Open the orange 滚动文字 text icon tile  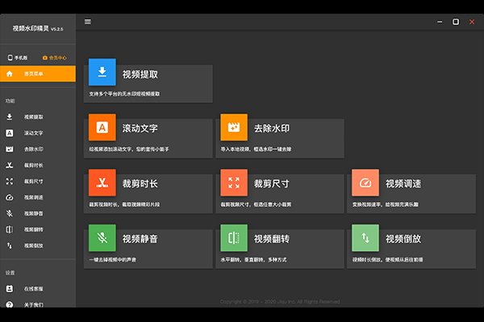(x=102, y=127)
